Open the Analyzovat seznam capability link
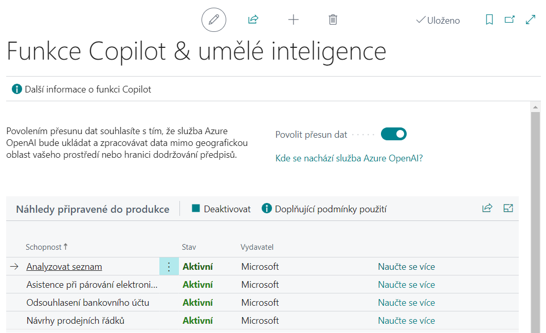The height and width of the screenshot is (333, 546). point(64,267)
